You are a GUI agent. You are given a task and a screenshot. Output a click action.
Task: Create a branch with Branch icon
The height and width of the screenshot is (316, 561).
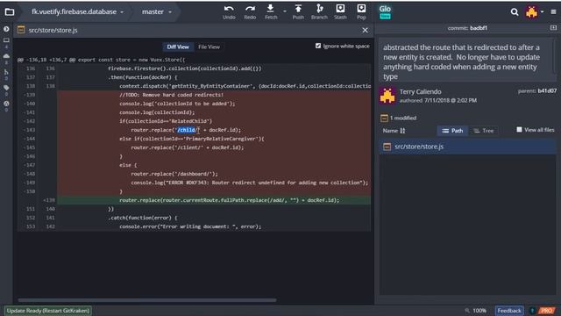[x=319, y=11]
